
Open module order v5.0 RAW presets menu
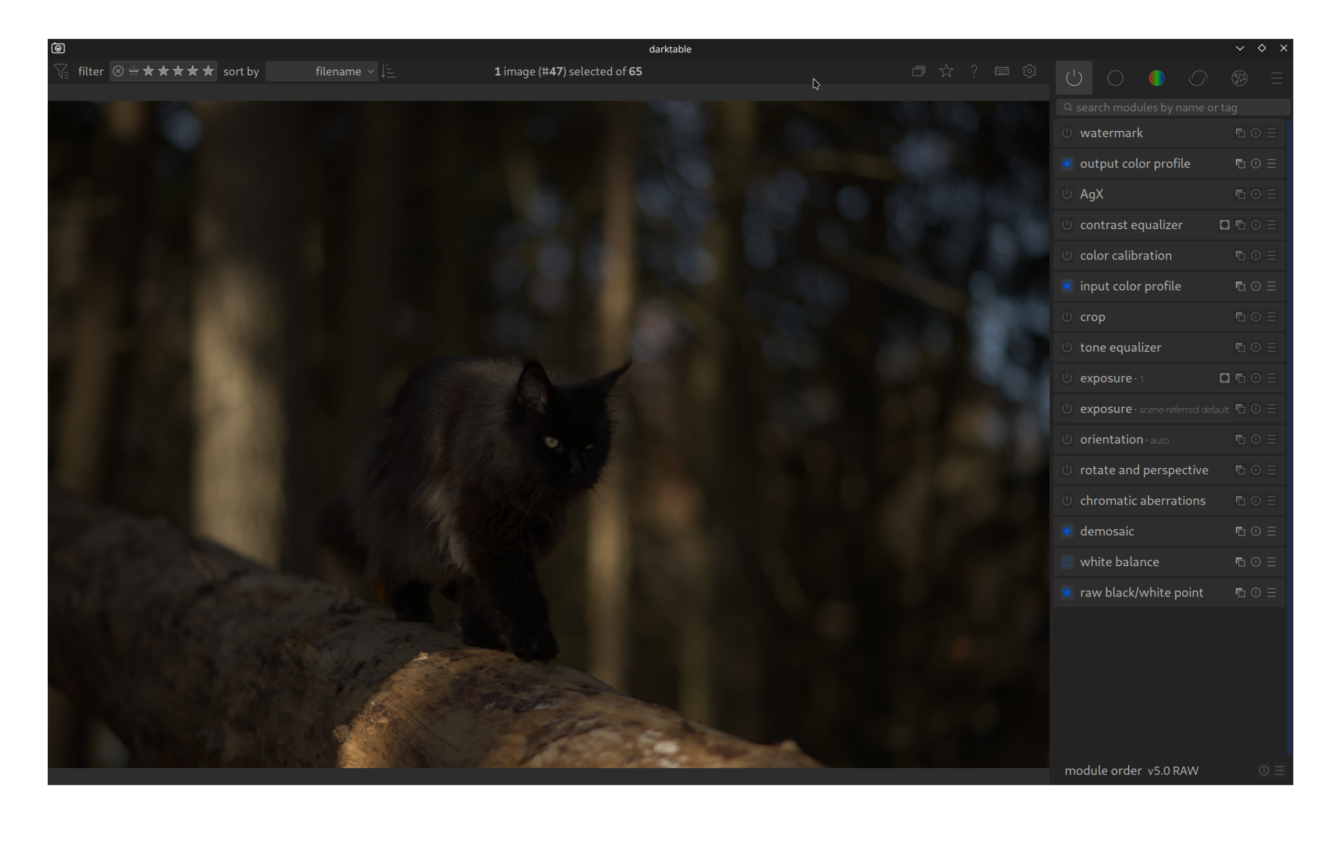(1279, 770)
